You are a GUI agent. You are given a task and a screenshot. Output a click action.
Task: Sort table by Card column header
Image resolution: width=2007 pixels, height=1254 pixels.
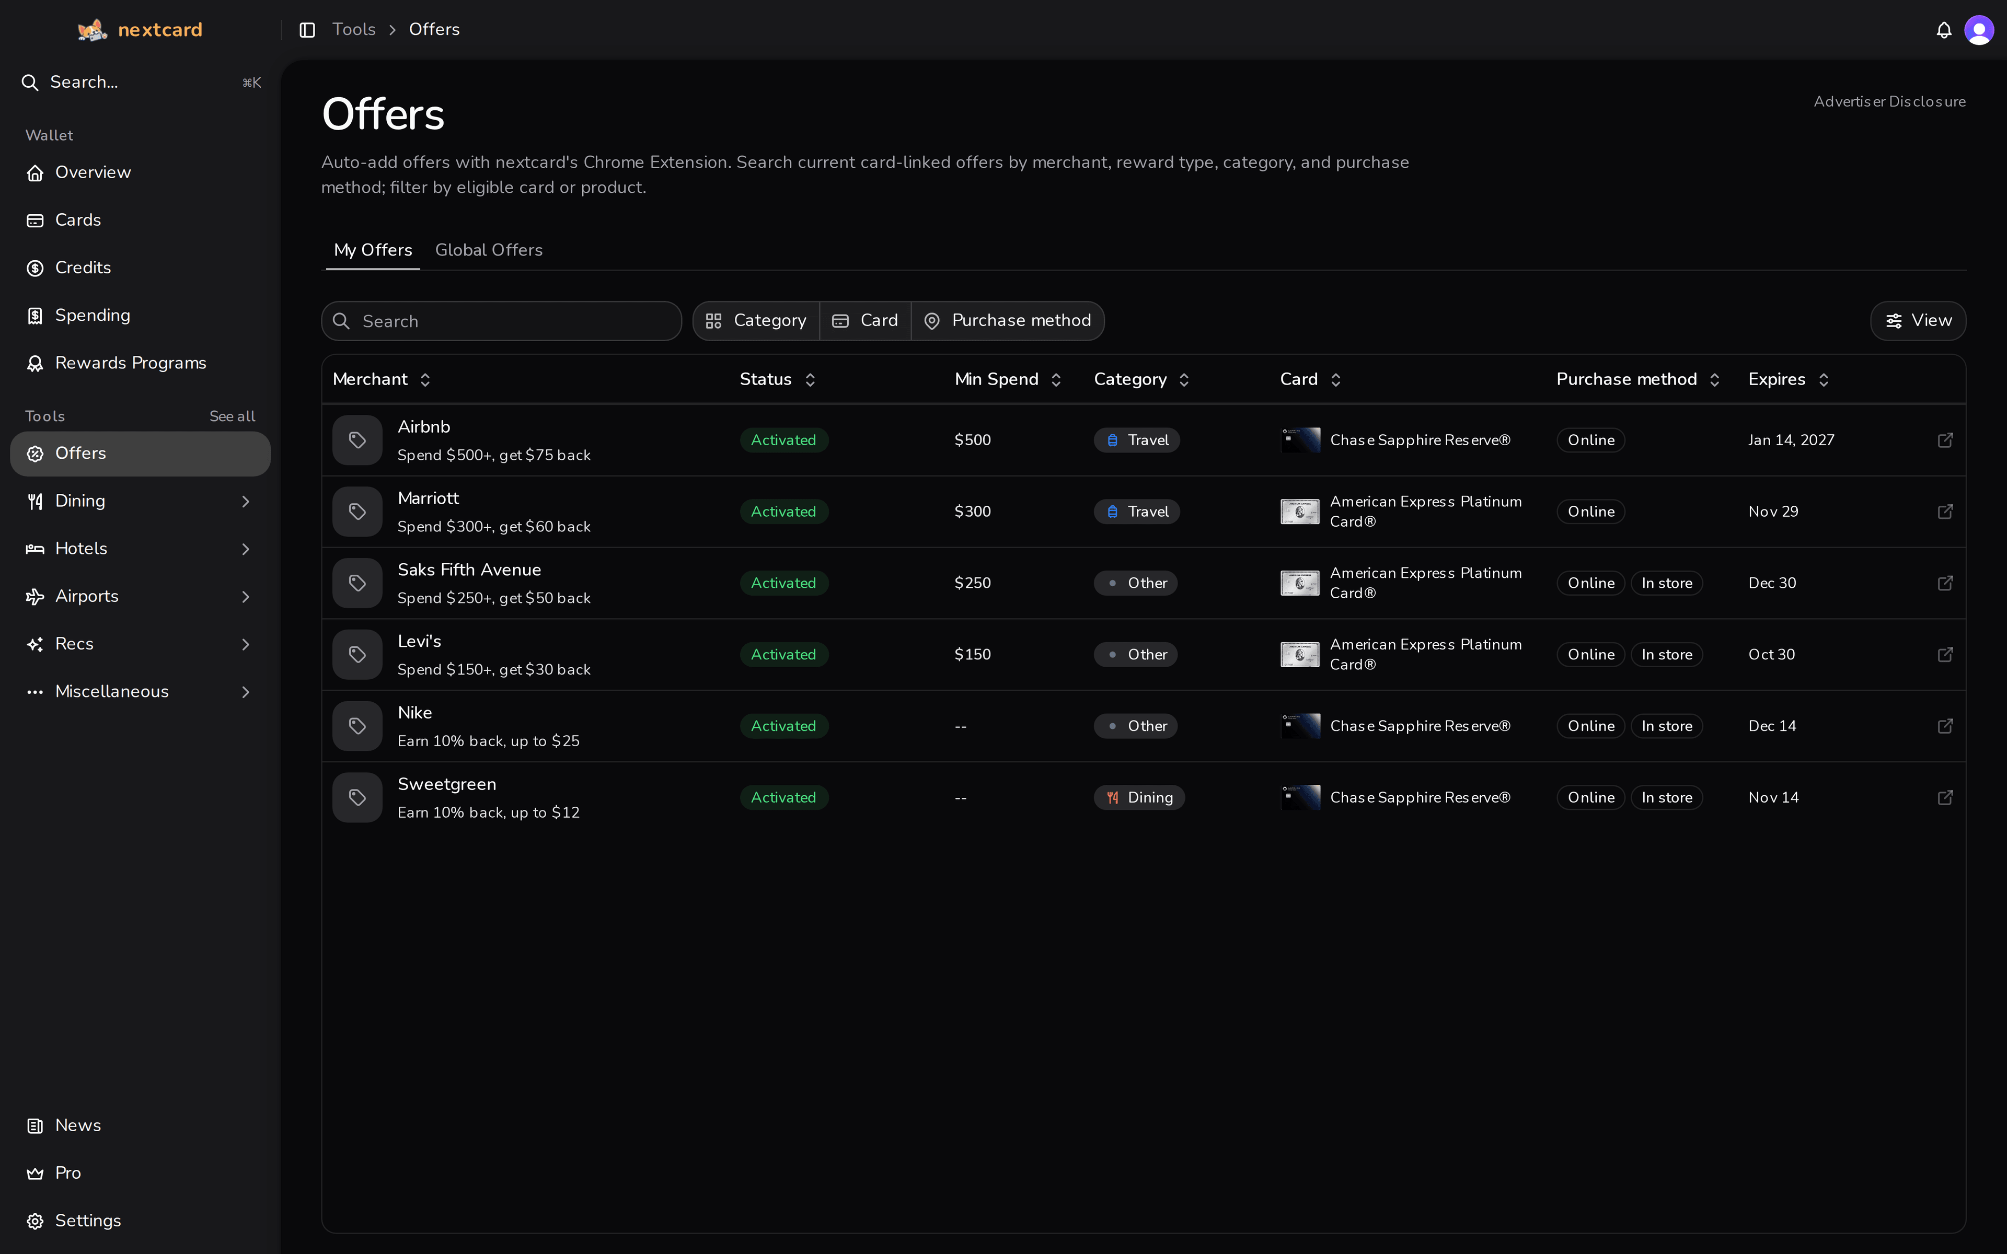(1310, 380)
